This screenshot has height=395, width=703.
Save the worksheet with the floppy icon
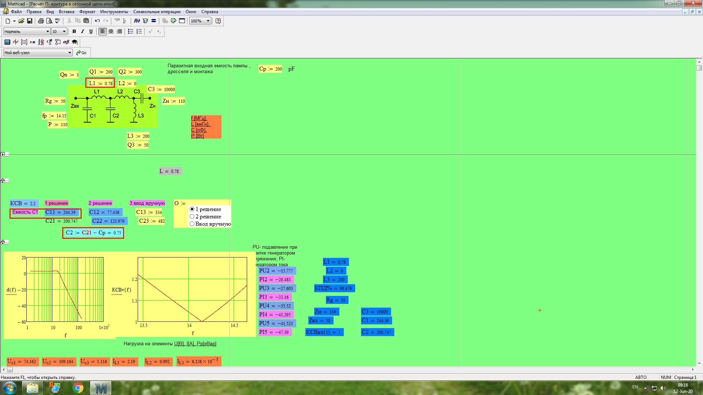(x=30, y=21)
